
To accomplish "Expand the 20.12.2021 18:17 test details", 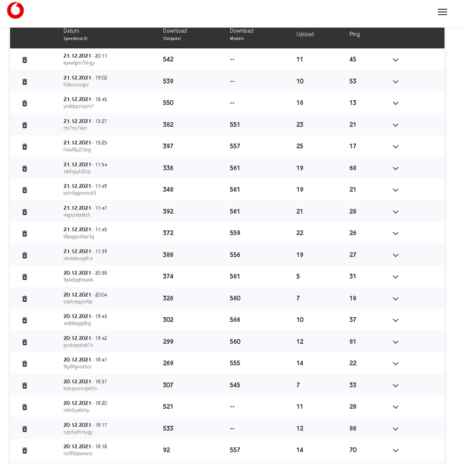I will 396,429.
